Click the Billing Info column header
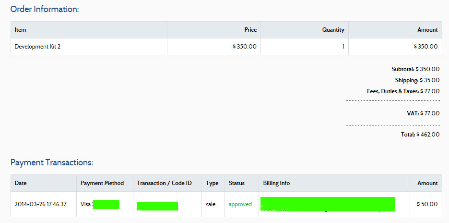The image size is (449, 223). [276, 183]
